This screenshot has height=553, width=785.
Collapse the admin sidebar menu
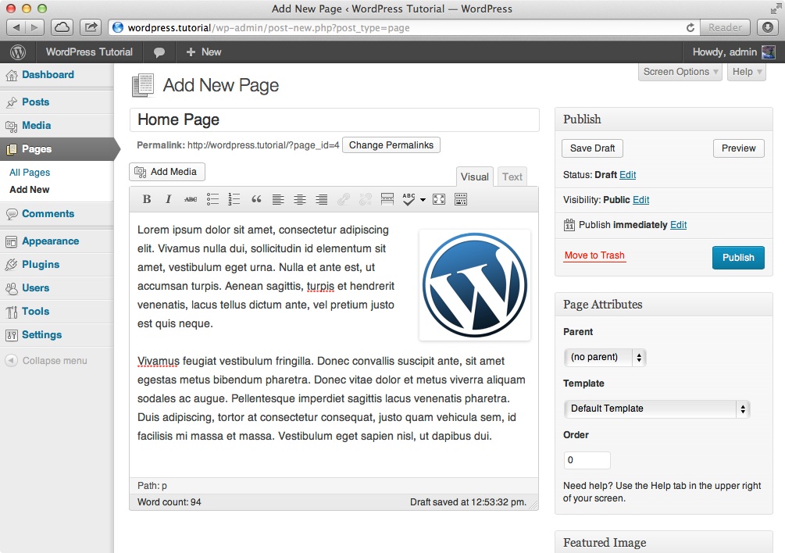(x=46, y=361)
